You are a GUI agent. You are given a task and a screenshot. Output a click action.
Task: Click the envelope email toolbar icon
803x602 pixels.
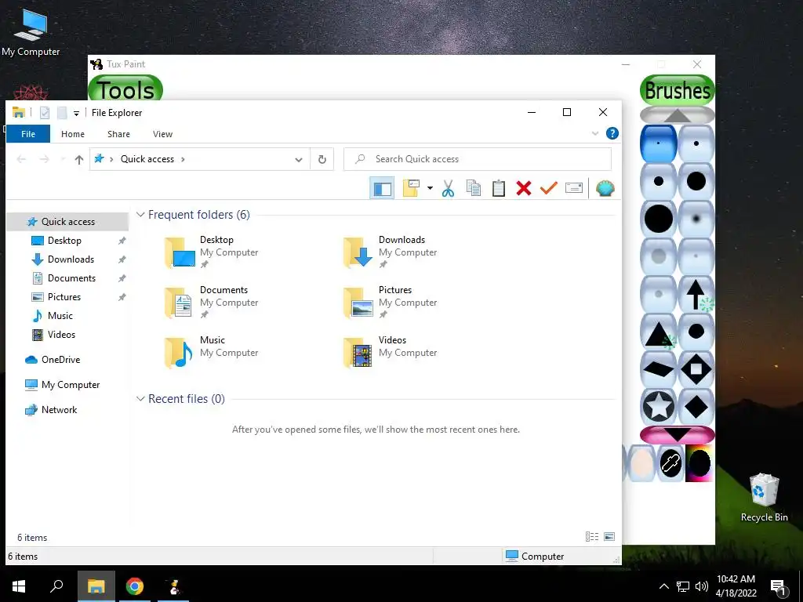click(x=573, y=188)
